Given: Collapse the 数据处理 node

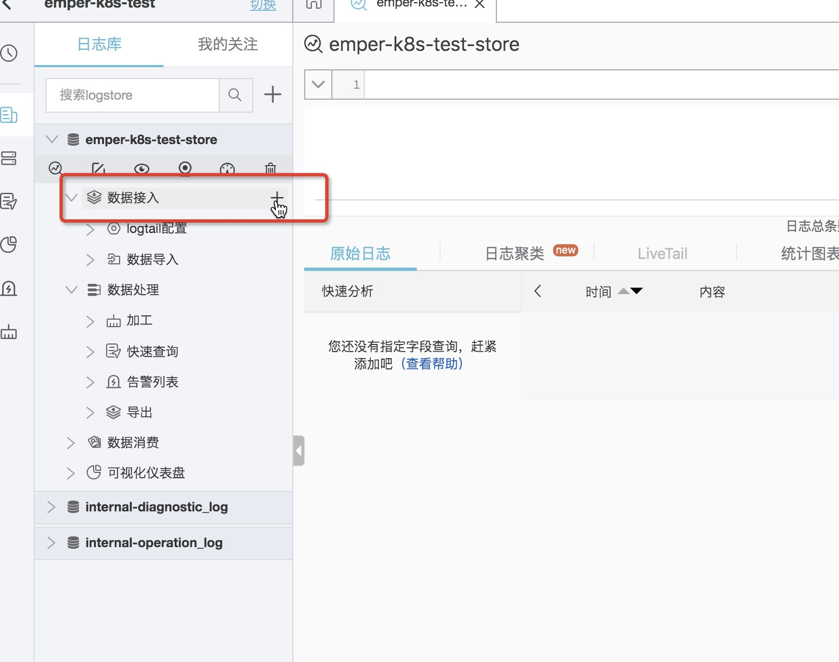Looking at the screenshot, I should (71, 290).
